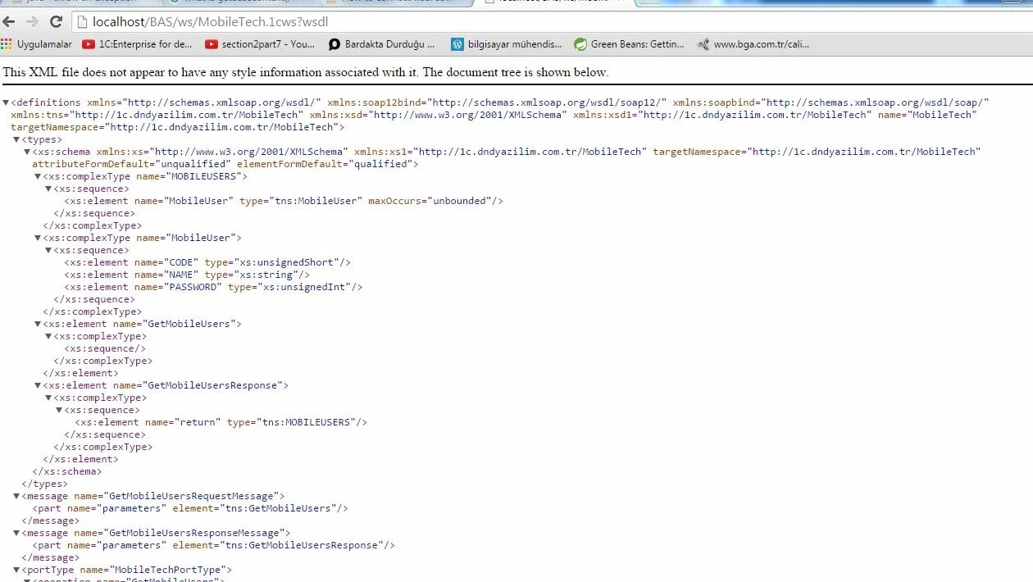
Task: Click the empty <xs:sequence/> line
Action: [105, 348]
